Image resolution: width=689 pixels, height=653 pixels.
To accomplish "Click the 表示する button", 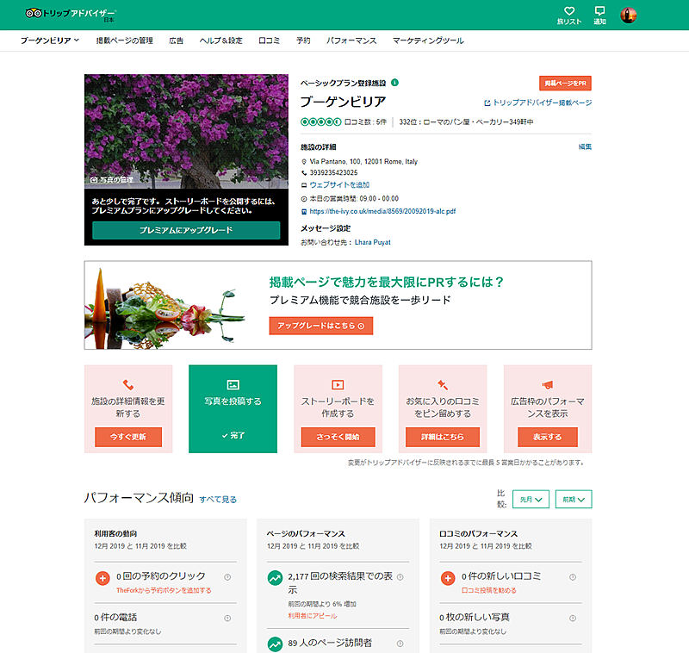I will tap(548, 437).
